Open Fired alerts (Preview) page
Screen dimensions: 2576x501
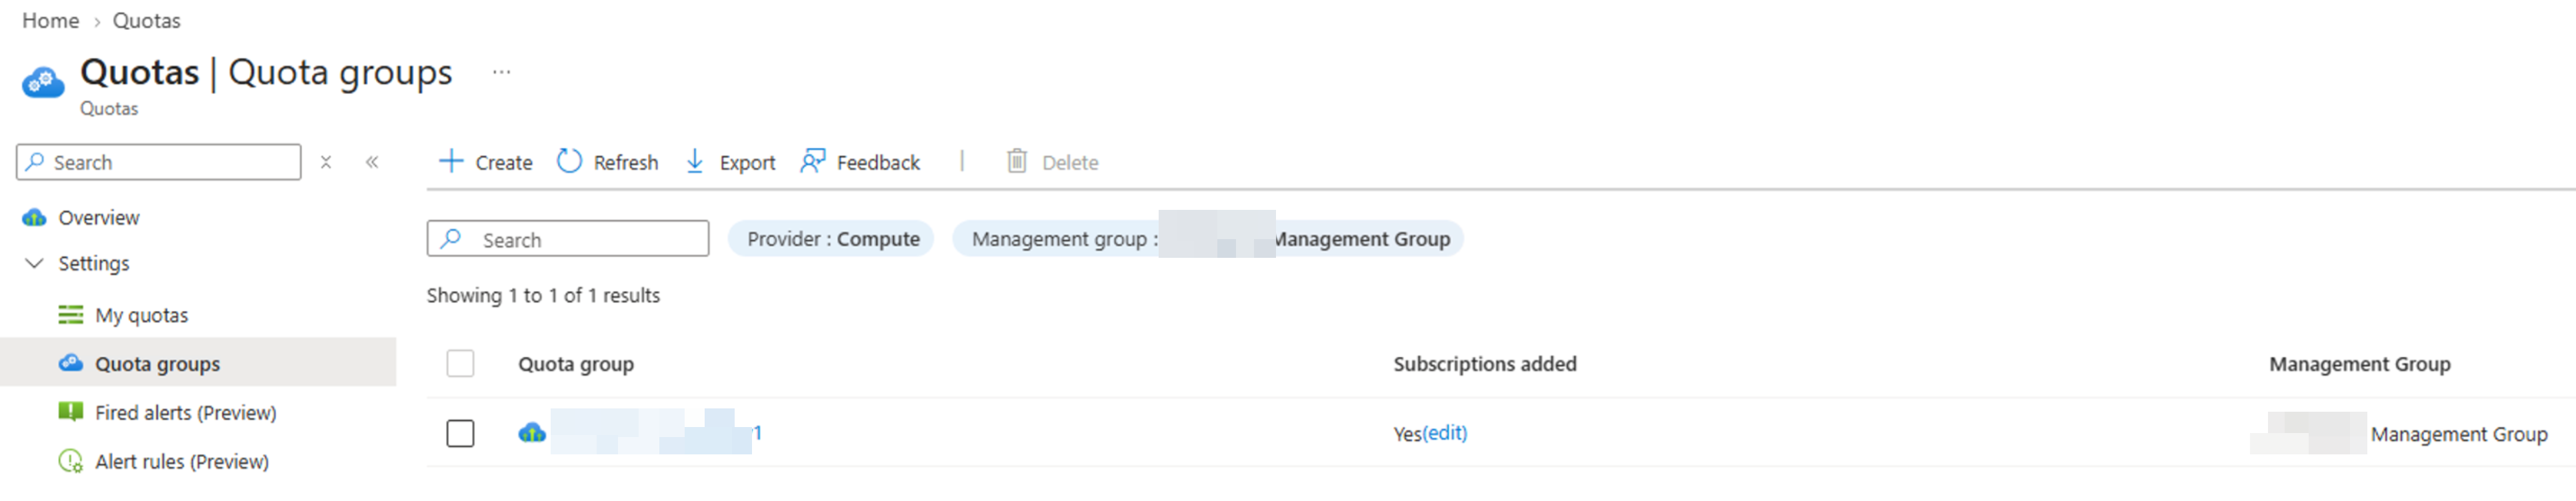(x=186, y=413)
